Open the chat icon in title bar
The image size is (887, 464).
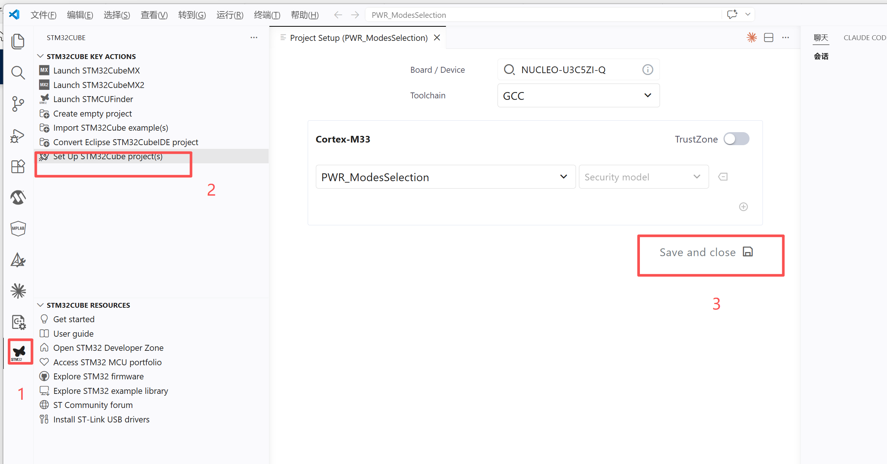(732, 14)
